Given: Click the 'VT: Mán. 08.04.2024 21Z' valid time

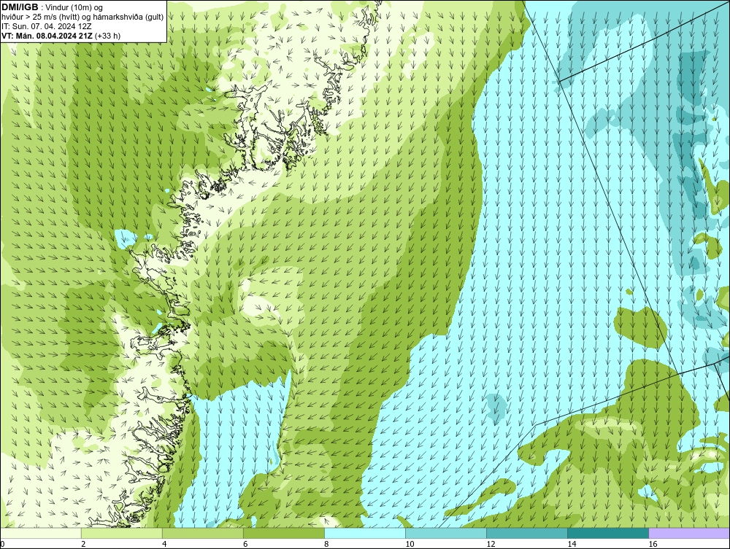Looking at the screenshot, I should (x=47, y=36).
